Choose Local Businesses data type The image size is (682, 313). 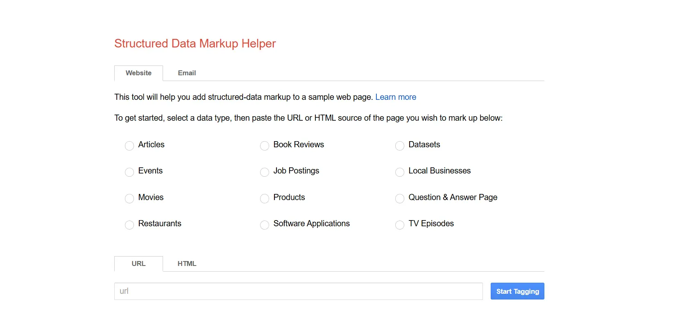pyautogui.click(x=400, y=172)
